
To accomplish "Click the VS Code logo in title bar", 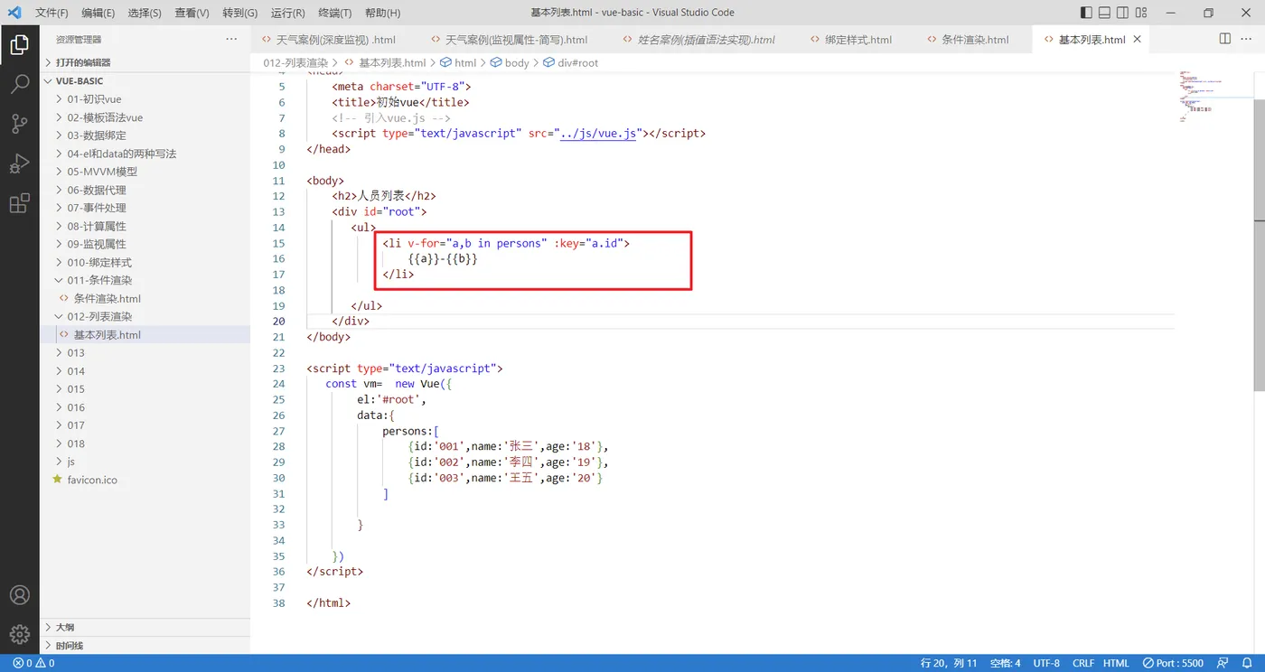I will point(14,13).
